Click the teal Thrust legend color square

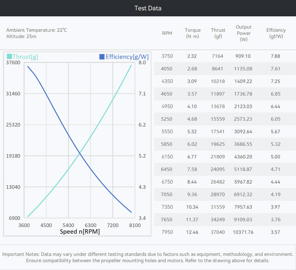tap(9, 57)
